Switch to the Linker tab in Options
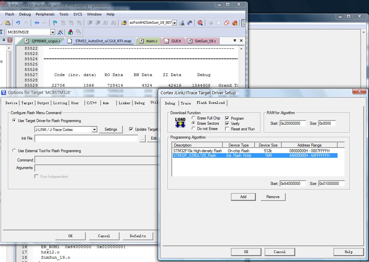The image size is (369, 262). (x=124, y=103)
